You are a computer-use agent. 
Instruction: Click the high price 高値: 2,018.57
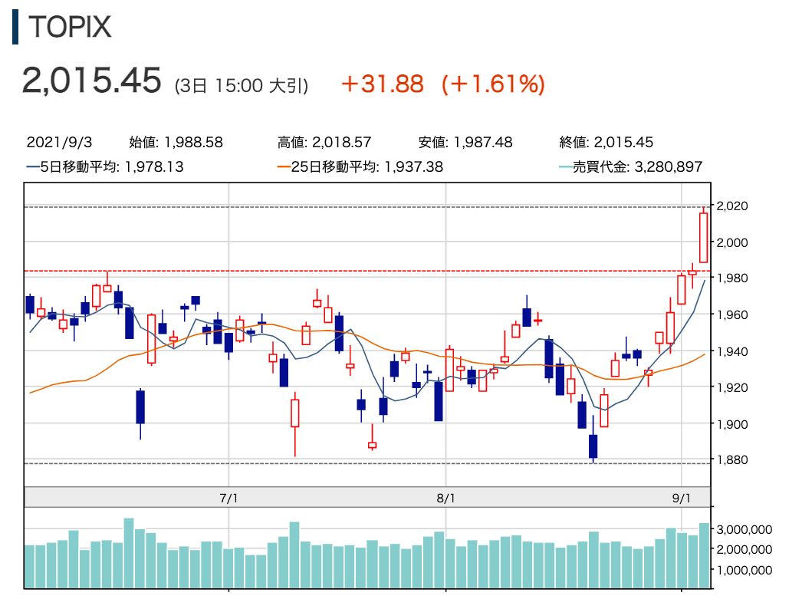[x=324, y=142]
